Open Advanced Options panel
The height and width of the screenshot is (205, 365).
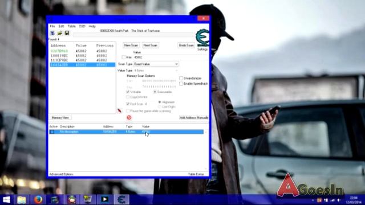point(61,174)
